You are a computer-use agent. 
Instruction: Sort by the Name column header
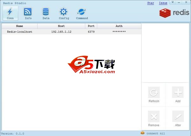[x=19, y=26]
